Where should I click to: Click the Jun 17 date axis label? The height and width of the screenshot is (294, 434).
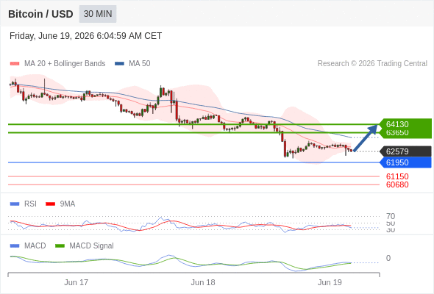[x=76, y=282]
